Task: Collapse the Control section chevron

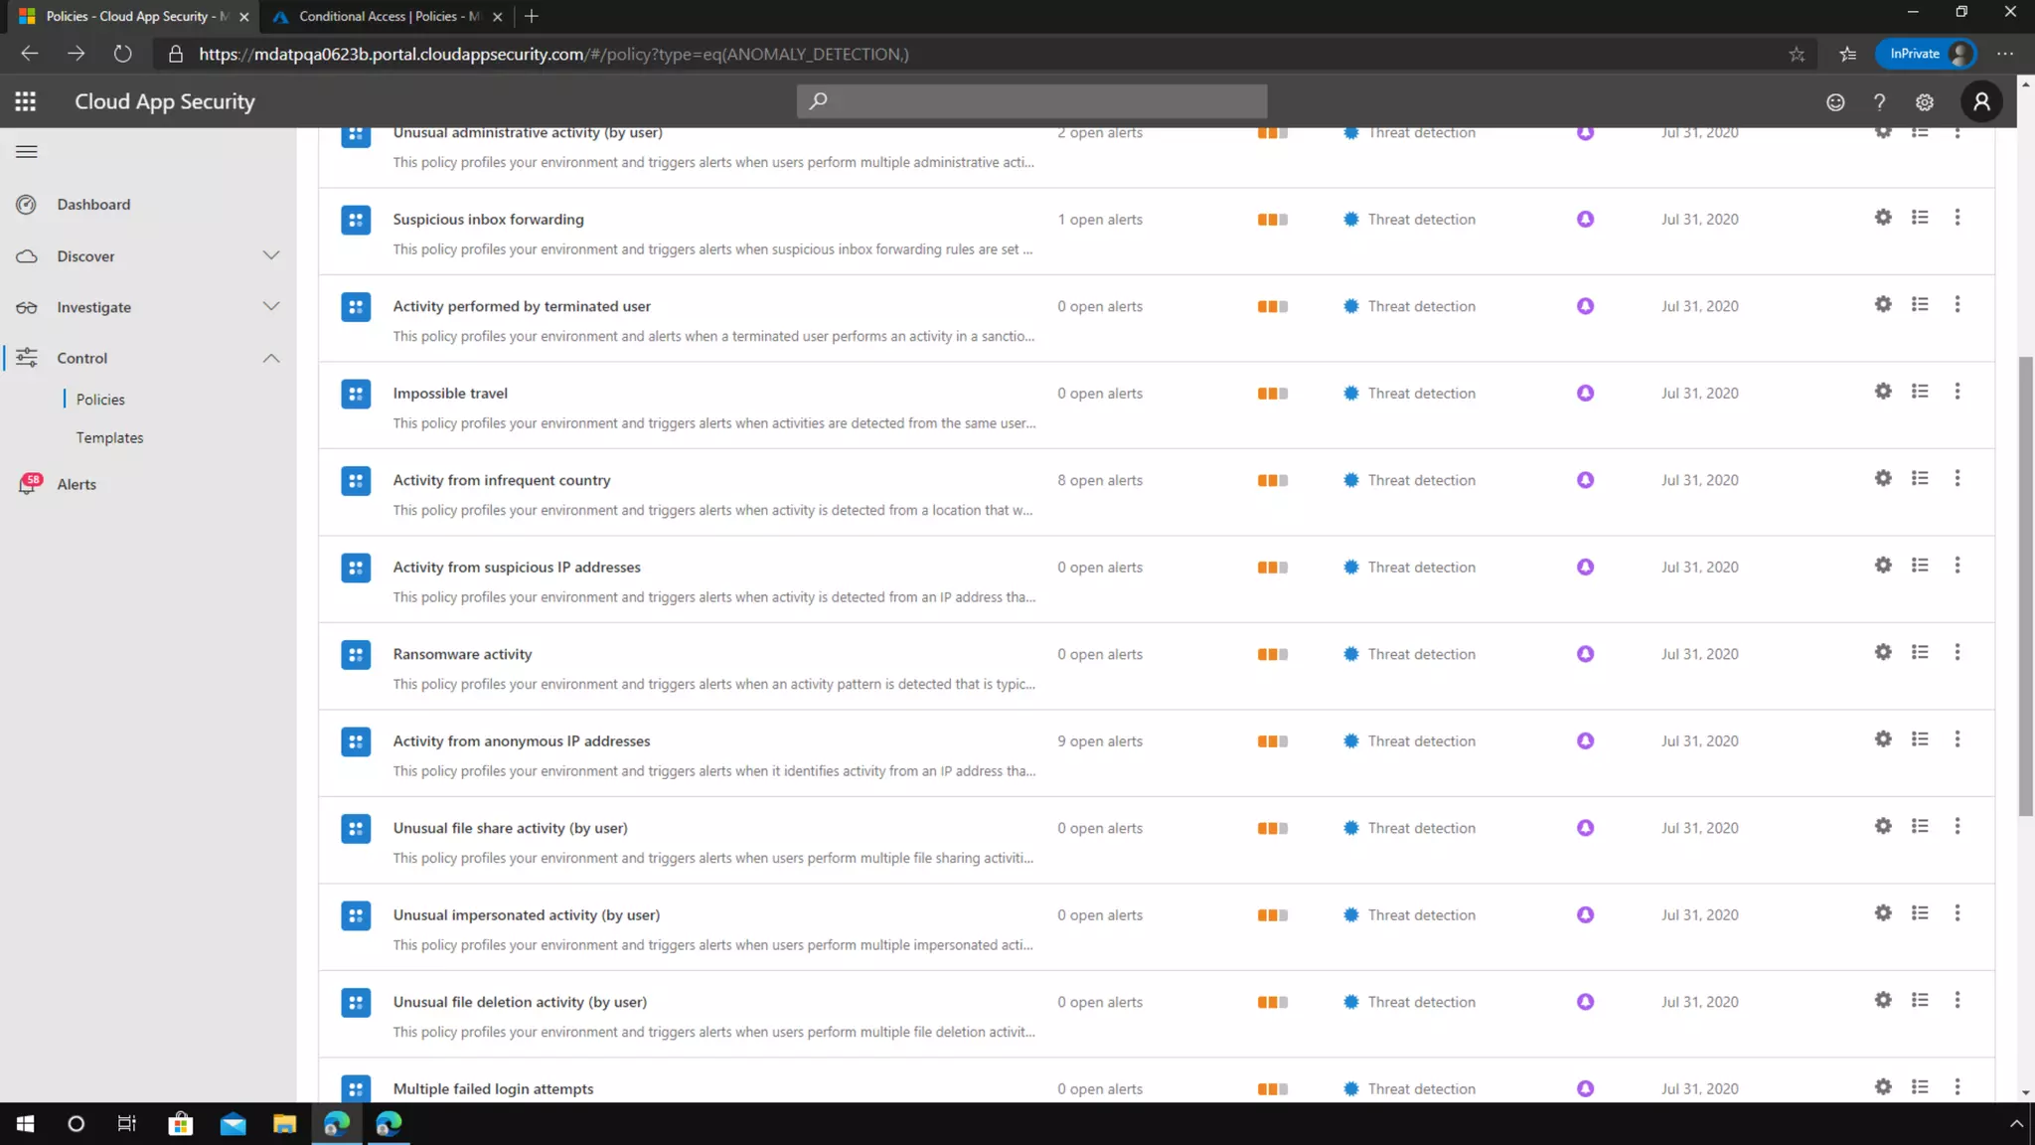Action: [x=271, y=358]
